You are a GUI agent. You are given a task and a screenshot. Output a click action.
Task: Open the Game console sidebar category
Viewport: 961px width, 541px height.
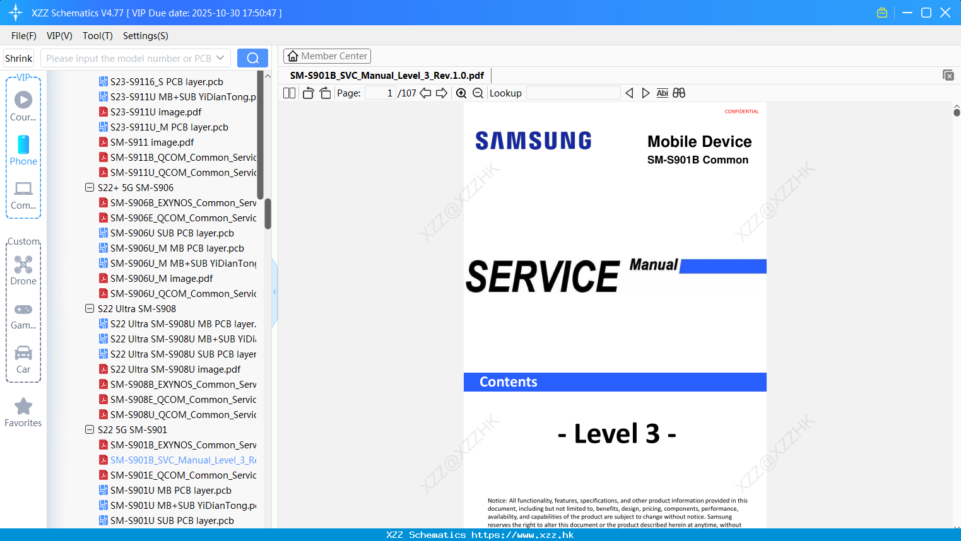tap(23, 315)
